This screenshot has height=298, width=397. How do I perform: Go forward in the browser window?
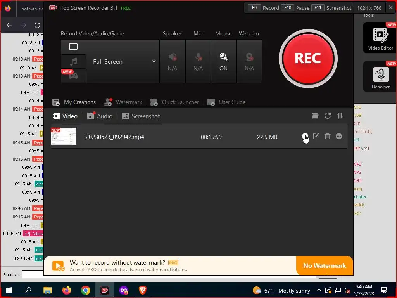point(23,25)
